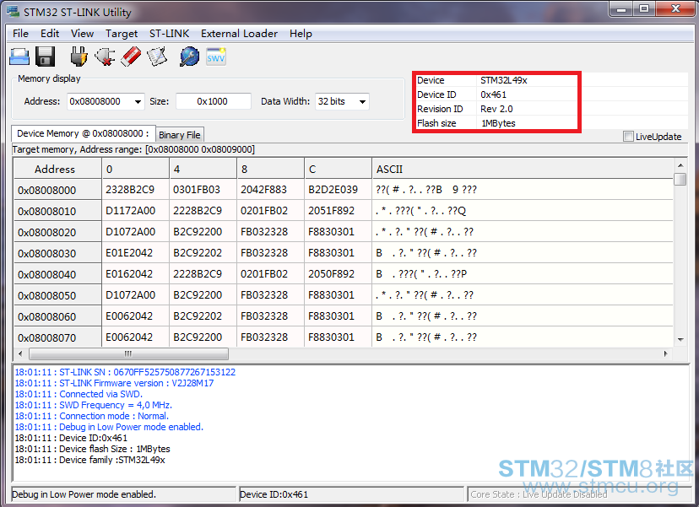Select the Device Memory @ 0x08008000 tab

84,133
